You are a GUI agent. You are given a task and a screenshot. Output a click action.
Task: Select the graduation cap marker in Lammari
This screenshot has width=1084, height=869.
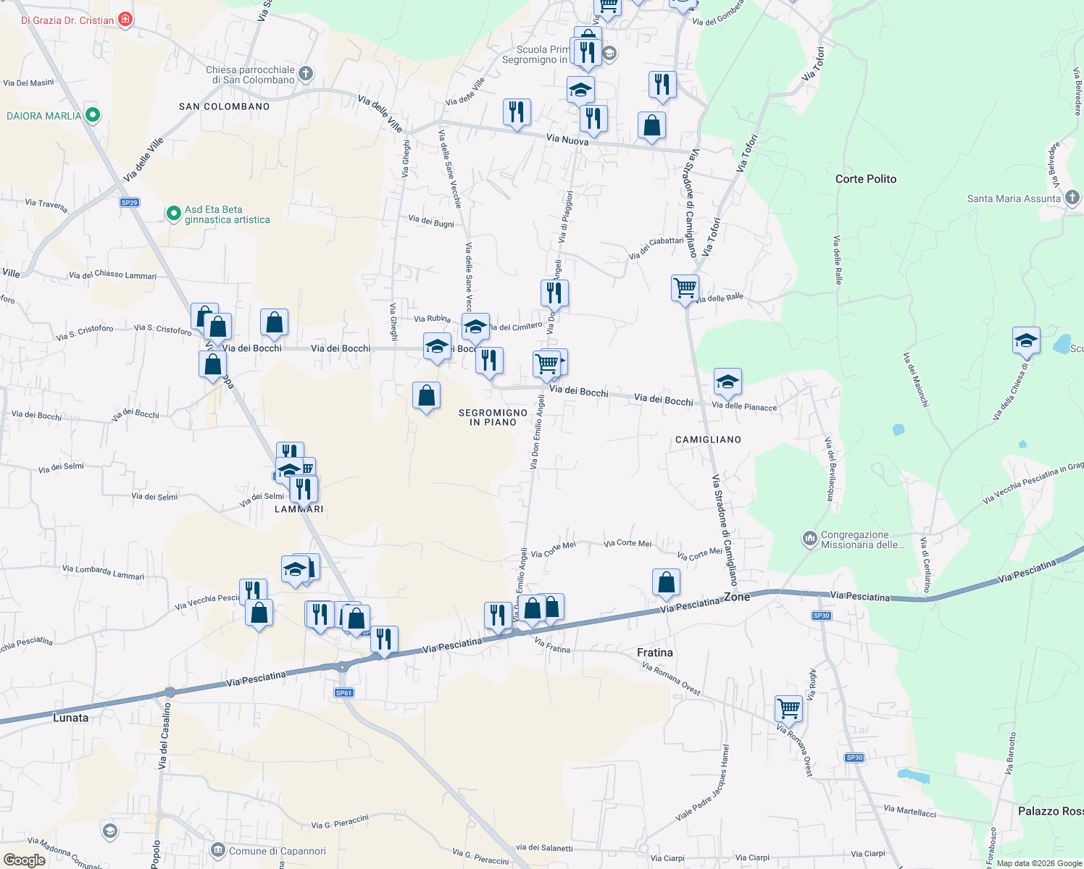[289, 469]
